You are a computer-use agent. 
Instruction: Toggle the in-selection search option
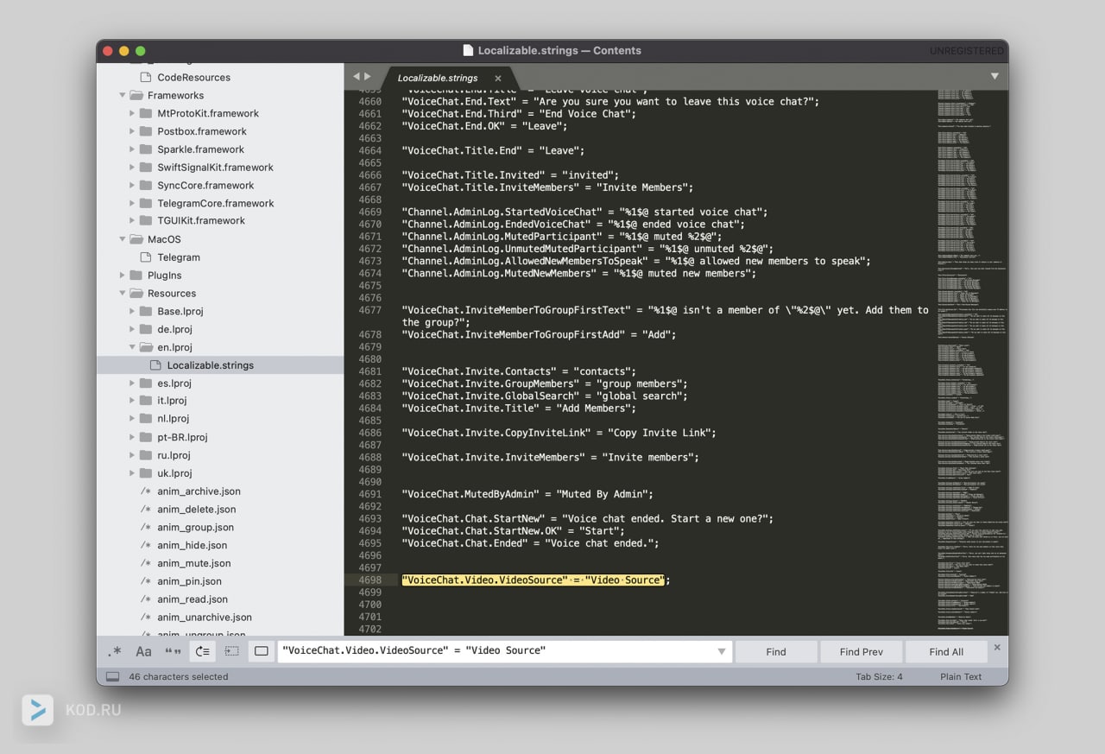[x=232, y=651]
